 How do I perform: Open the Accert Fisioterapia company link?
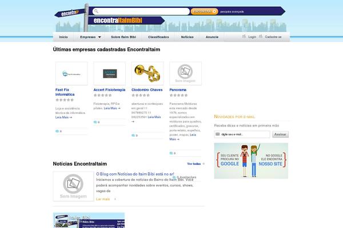(x=109, y=89)
